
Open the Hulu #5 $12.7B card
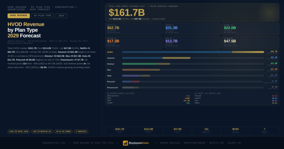click(x=192, y=42)
